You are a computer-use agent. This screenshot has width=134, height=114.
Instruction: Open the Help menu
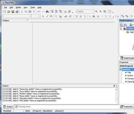[39, 8]
